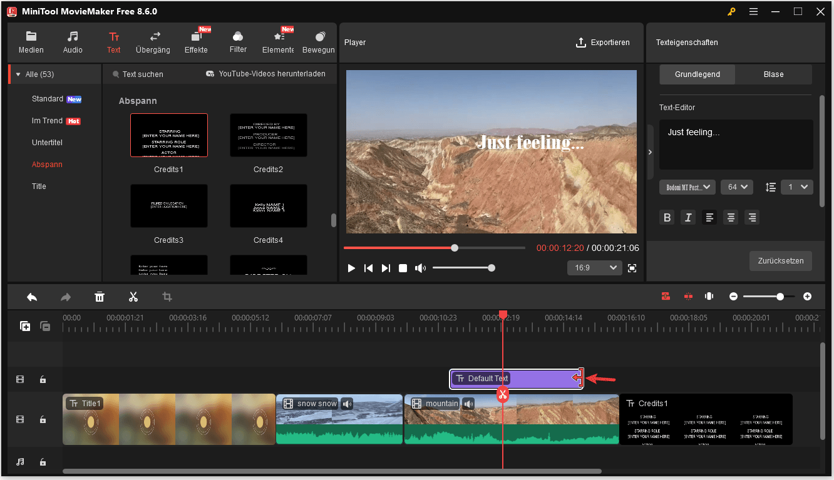This screenshot has height=480, width=834.
Task: Add a new track with the plus icon
Action: pyautogui.click(x=24, y=326)
